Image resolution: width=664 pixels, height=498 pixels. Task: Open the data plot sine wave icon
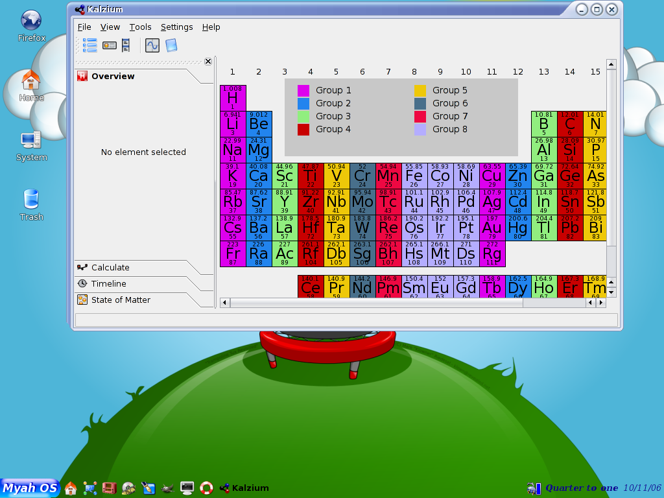tap(152, 45)
